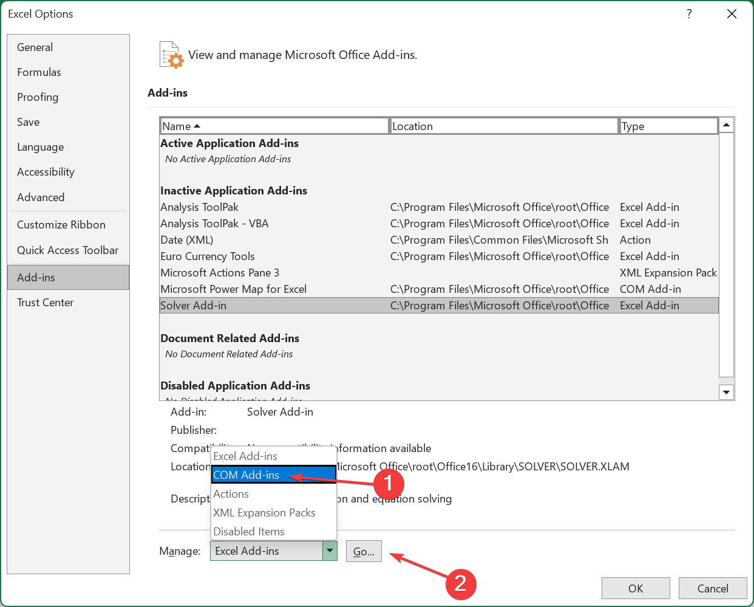Click the add-ins gear document icon
The image size is (754, 607).
pos(171,55)
